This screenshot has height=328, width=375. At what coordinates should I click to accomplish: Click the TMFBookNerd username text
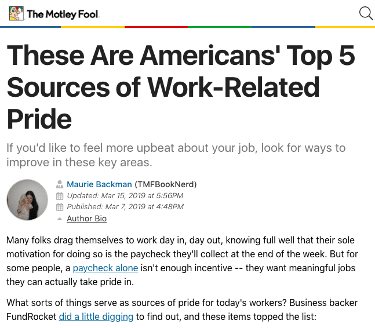point(166,184)
